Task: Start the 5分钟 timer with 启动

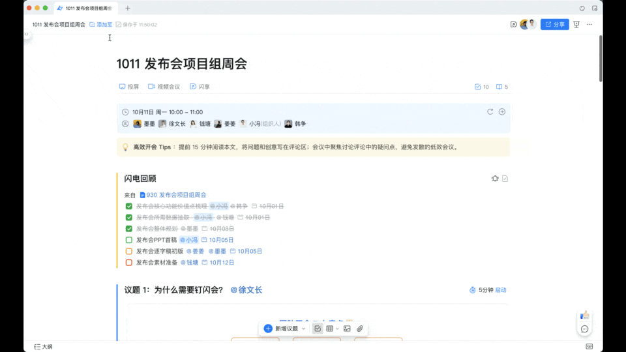Action: point(501,290)
